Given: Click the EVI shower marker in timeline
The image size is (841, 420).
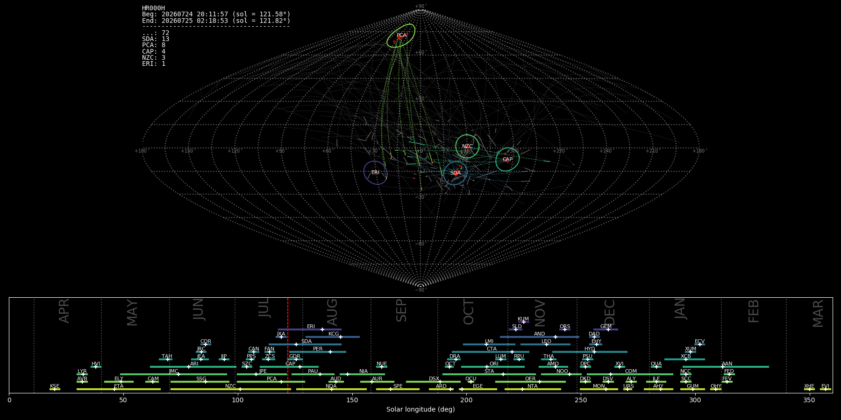Looking at the screenshot, I should click(x=826, y=389).
